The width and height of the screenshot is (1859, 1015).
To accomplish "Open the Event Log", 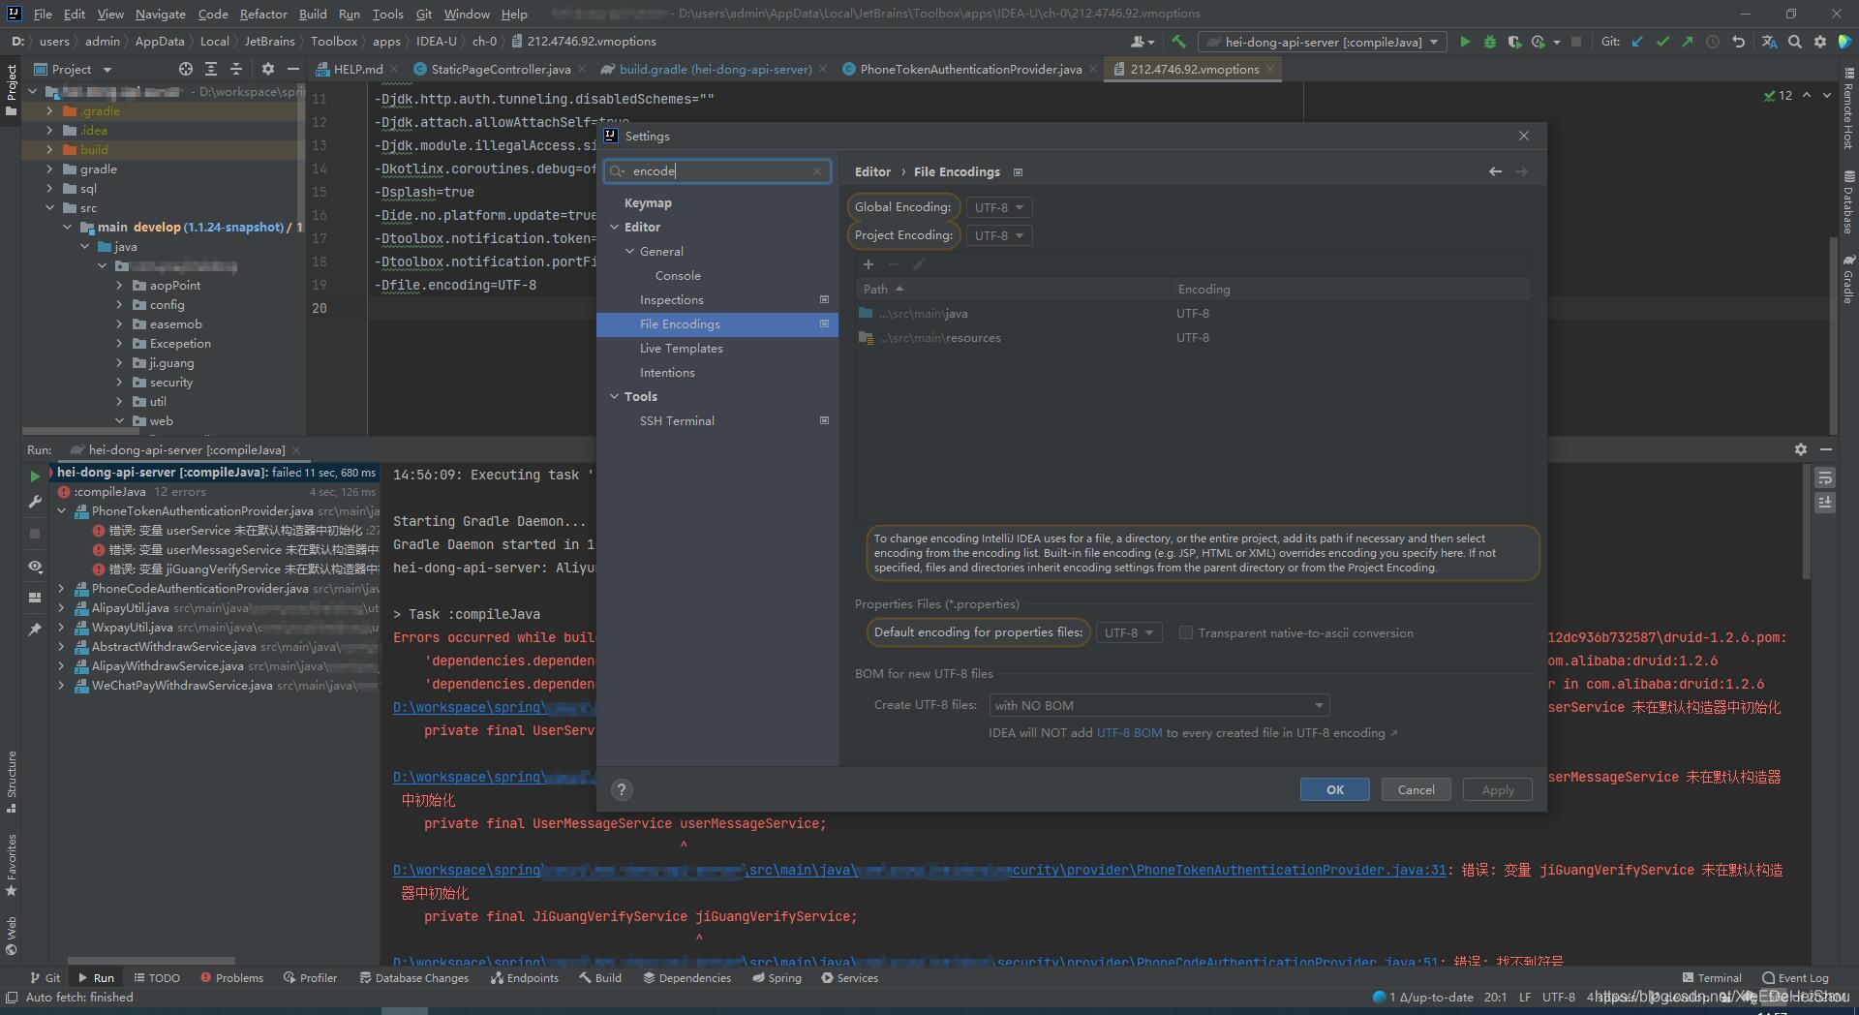I will (x=1795, y=978).
